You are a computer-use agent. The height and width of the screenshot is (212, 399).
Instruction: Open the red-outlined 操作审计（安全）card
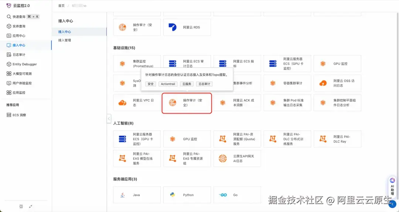click(187, 102)
